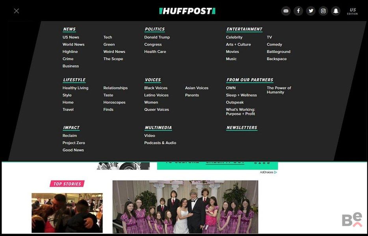Select Congress under Politics
Image resolution: width=368 pixels, height=236 pixels.
[153, 44]
